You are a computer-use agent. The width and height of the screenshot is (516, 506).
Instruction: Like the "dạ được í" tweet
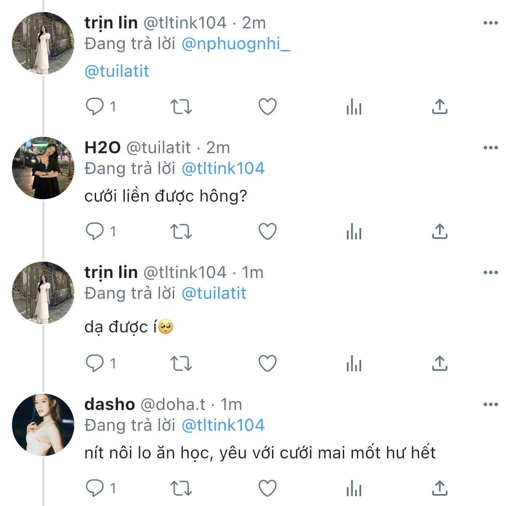tap(268, 364)
